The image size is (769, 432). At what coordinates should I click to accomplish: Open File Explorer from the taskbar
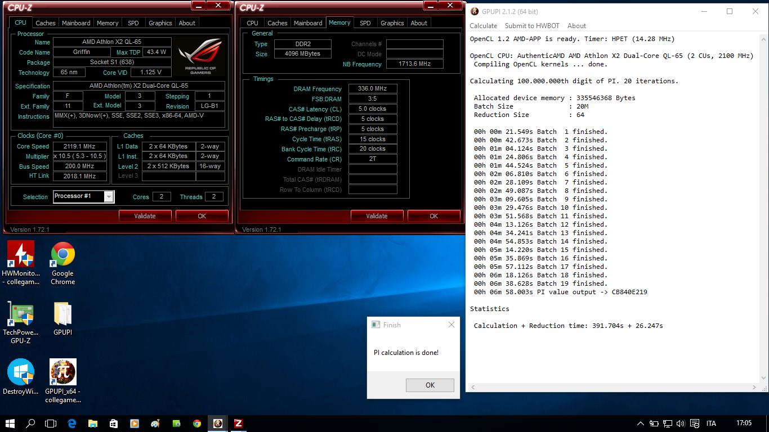click(93, 424)
